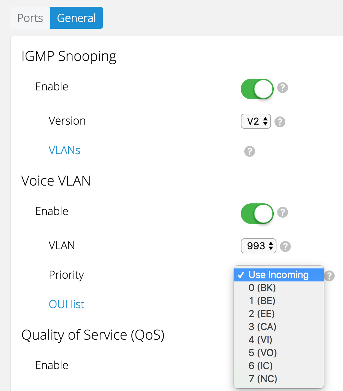Image resolution: width=343 pixels, height=391 pixels.
Task: Click the help icon next to VLAN 993
Action: [x=285, y=246]
